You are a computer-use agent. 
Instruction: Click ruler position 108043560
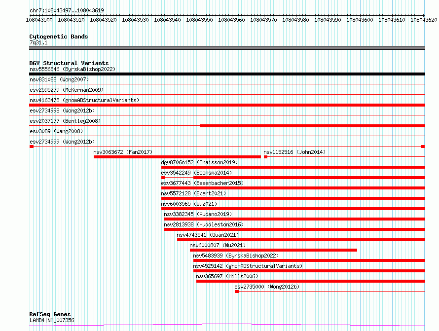pyautogui.click(x=231, y=20)
